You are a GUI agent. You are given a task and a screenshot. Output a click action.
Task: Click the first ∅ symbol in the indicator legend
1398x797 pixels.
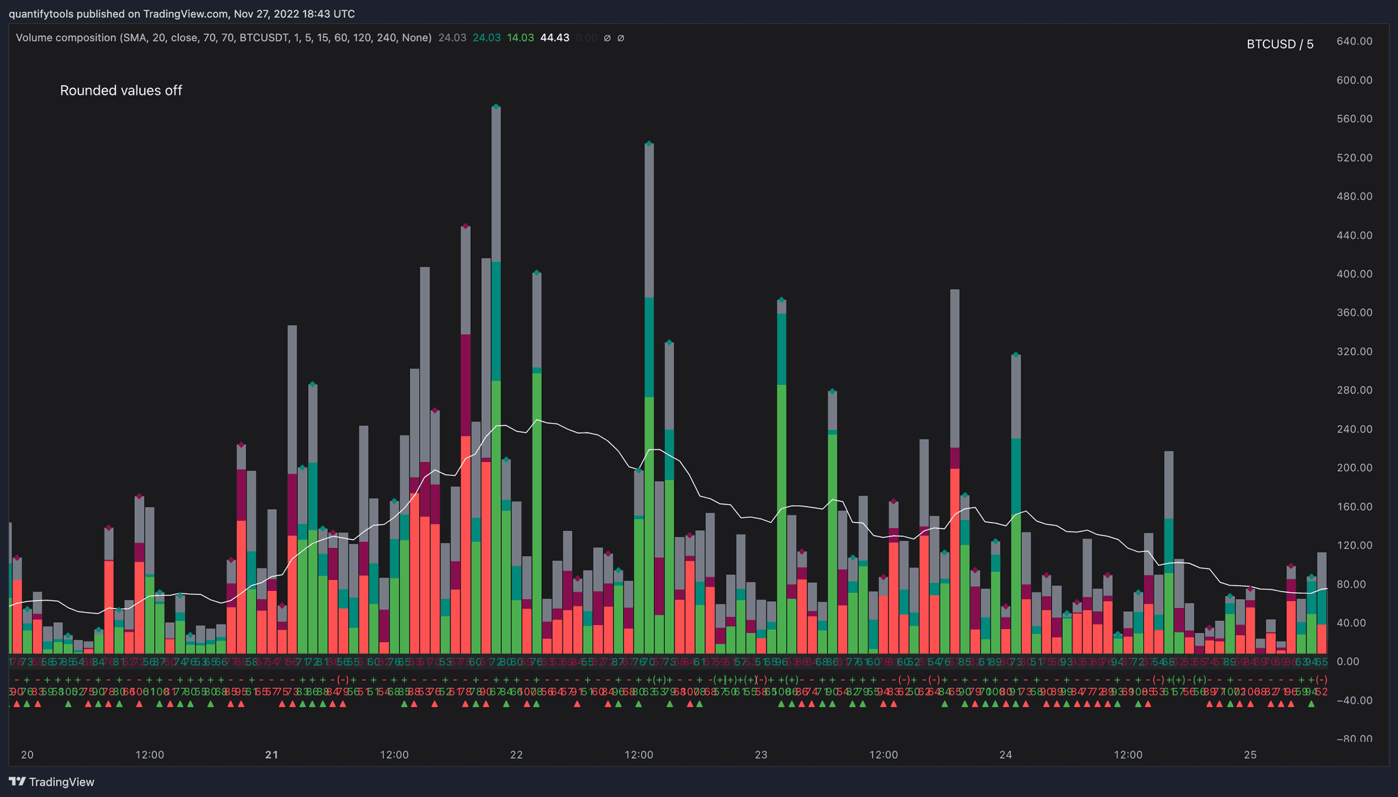click(x=607, y=38)
